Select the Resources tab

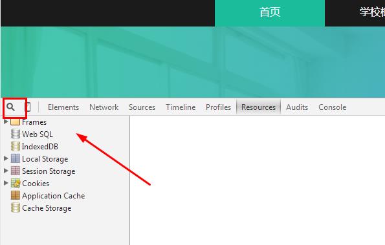click(x=258, y=107)
